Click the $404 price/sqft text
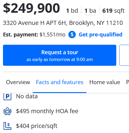Viewport: 129px width, 133px height. (37, 126)
